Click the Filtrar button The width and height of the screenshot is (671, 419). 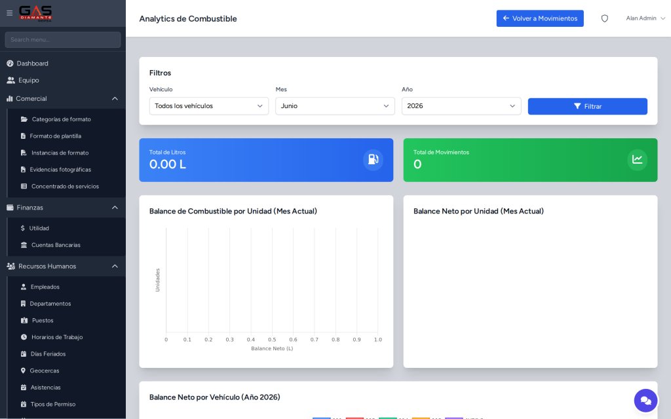tap(588, 107)
